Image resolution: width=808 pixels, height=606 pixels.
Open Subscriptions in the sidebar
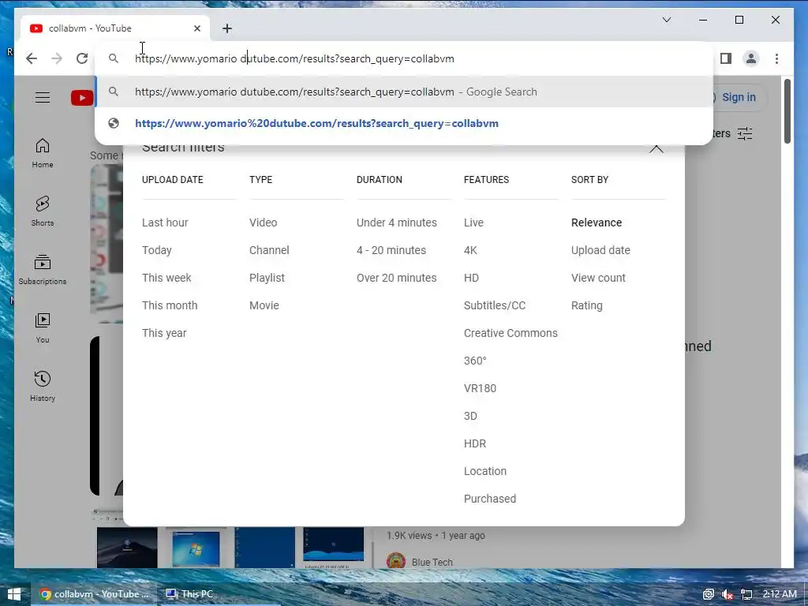point(43,270)
